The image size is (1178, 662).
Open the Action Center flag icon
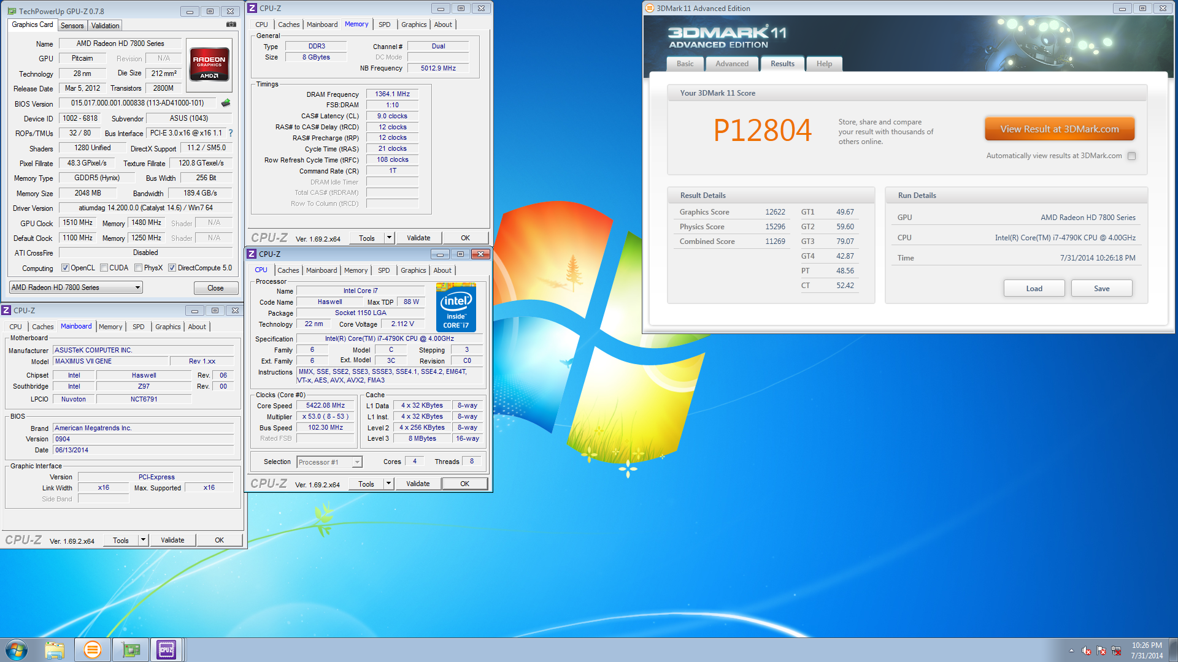[x=1101, y=650]
